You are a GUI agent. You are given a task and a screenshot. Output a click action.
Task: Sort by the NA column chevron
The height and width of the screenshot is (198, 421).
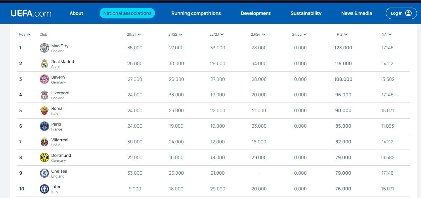(390, 34)
